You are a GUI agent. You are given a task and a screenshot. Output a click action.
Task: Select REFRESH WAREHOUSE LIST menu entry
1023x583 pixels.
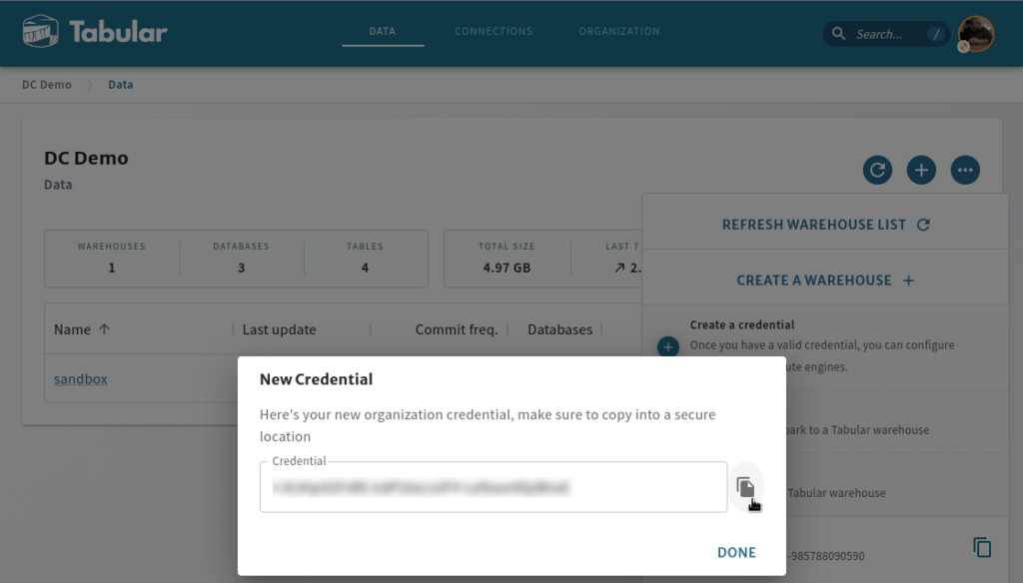[x=825, y=225]
